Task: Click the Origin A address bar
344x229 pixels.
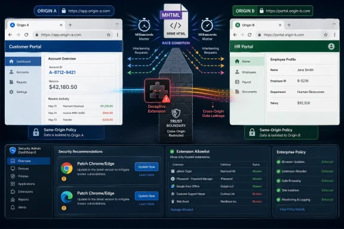Action: pos(72,35)
